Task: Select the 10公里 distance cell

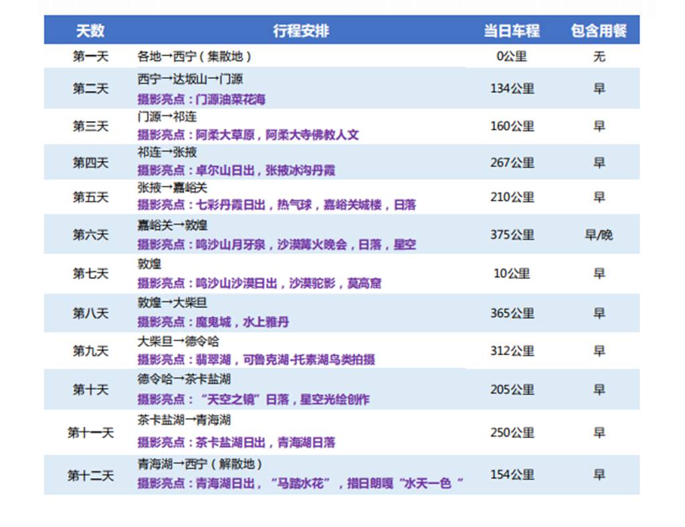Action: click(512, 273)
